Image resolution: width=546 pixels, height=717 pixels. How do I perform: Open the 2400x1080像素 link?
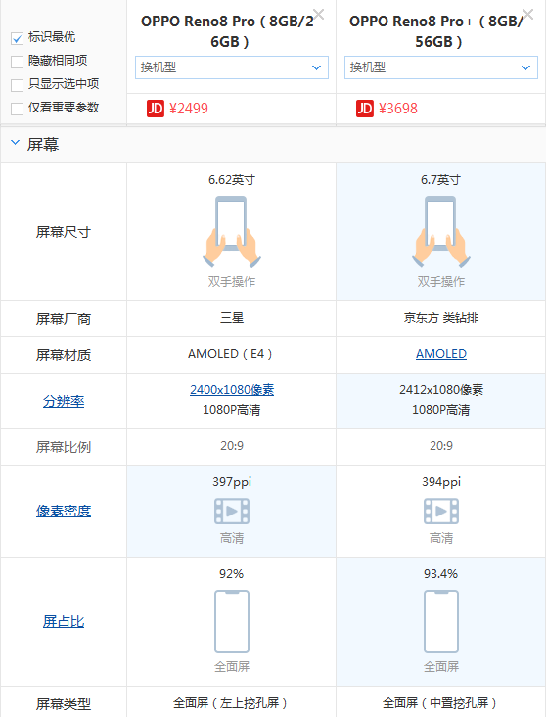232,390
